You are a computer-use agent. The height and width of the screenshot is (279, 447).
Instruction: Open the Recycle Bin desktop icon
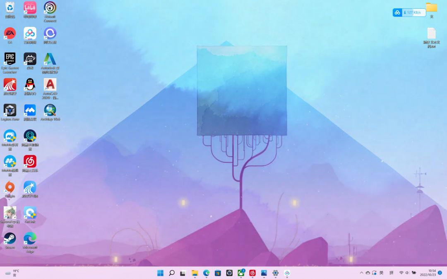[10, 10]
